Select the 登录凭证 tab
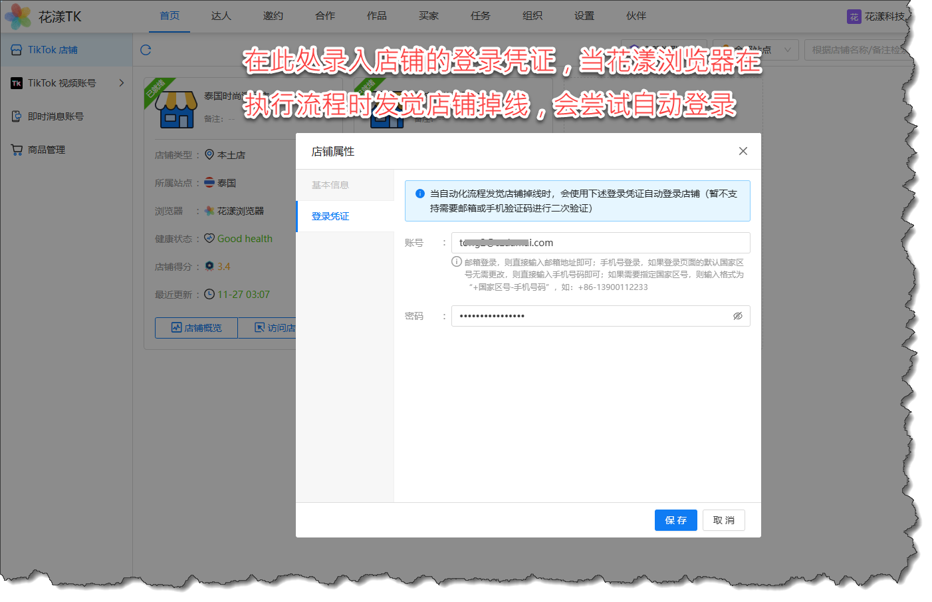The height and width of the screenshot is (602, 932). pyautogui.click(x=330, y=216)
